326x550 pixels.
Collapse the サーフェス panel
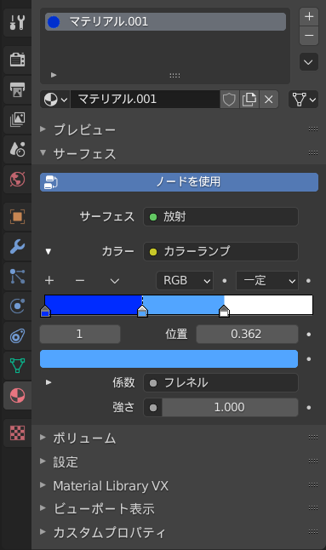[43, 152]
